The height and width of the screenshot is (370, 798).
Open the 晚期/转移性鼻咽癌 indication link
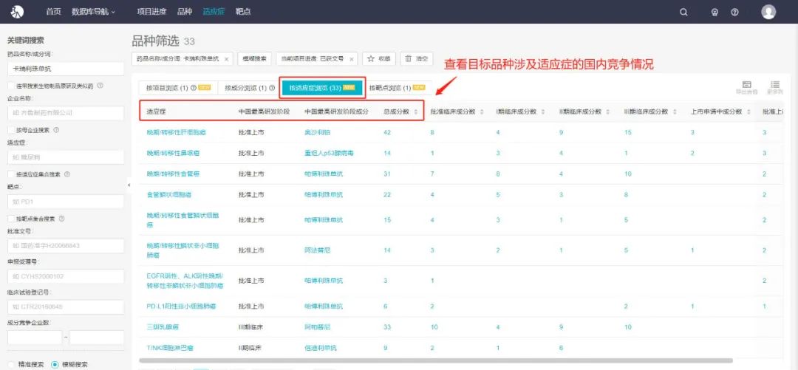[173, 153]
